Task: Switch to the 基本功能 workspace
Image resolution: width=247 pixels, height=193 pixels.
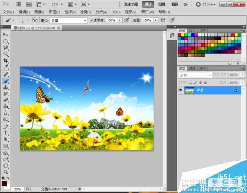Action: point(131,4)
